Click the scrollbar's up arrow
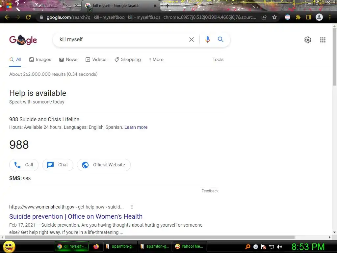 [334, 26]
